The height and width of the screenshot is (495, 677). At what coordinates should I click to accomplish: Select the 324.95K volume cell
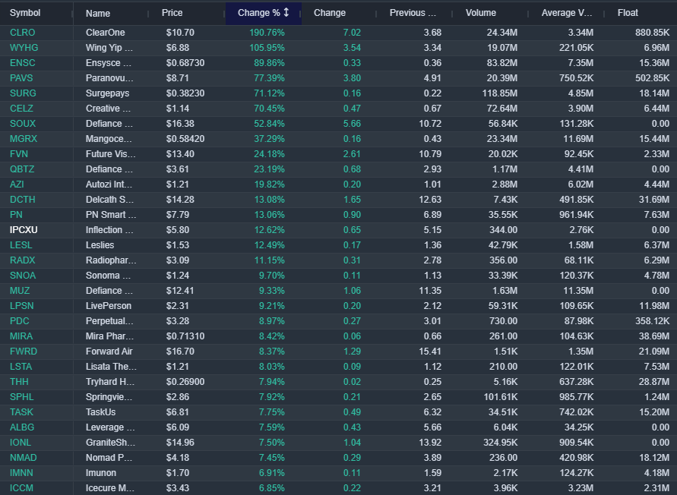coord(500,443)
